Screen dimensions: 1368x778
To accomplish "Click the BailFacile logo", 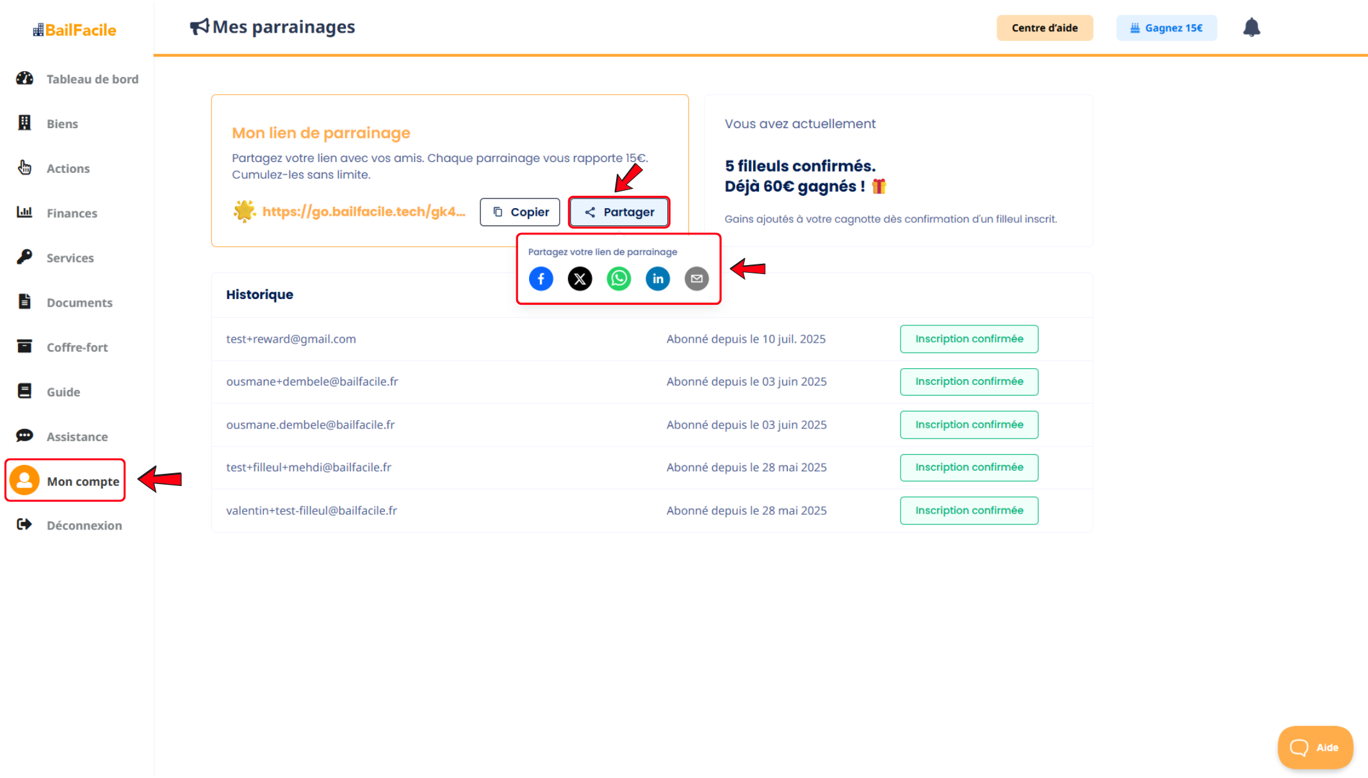I will pyautogui.click(x=74, y=29).
